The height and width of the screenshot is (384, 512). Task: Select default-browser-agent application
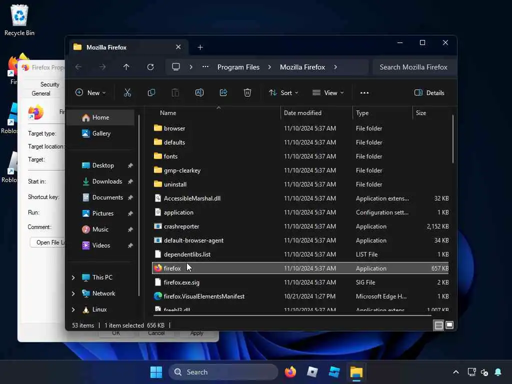pos(300,240)
